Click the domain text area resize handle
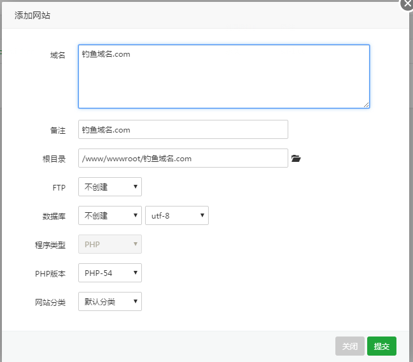 click(367, 105)
